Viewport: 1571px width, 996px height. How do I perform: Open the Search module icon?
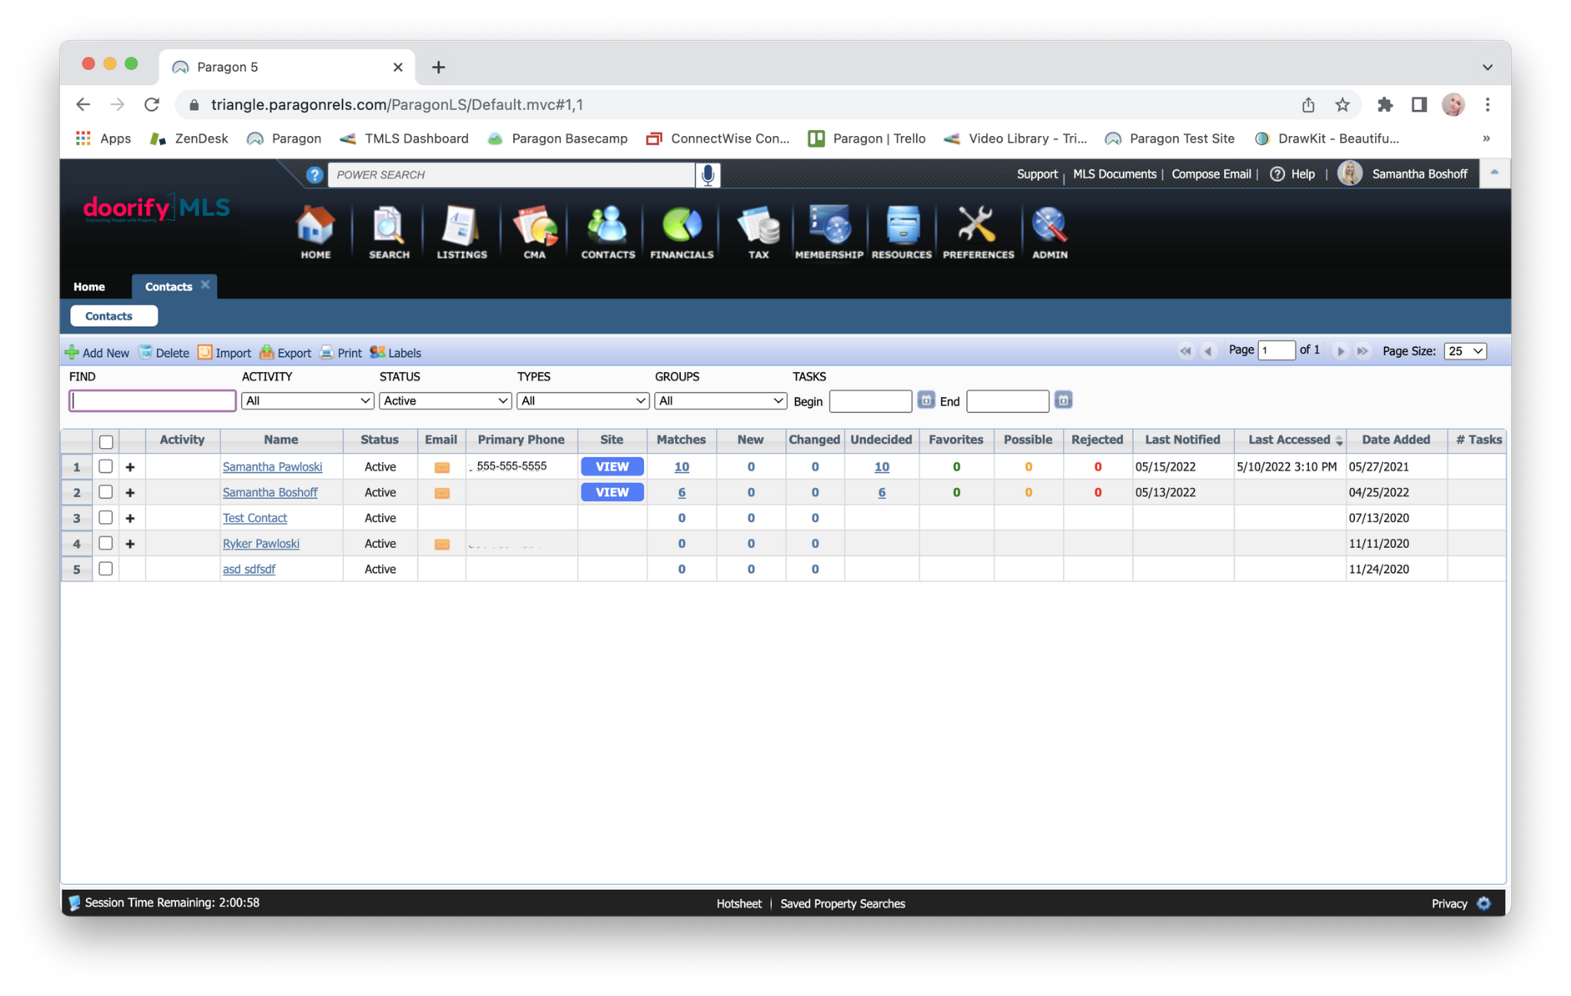(389, 232)
